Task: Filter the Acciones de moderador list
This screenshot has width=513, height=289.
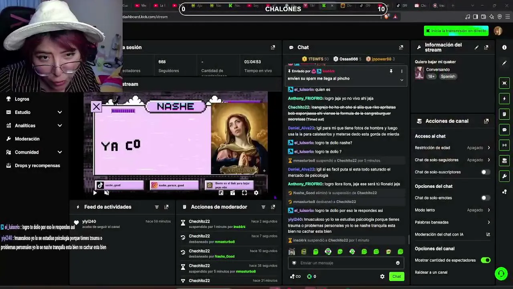Action: pos(263,207)
